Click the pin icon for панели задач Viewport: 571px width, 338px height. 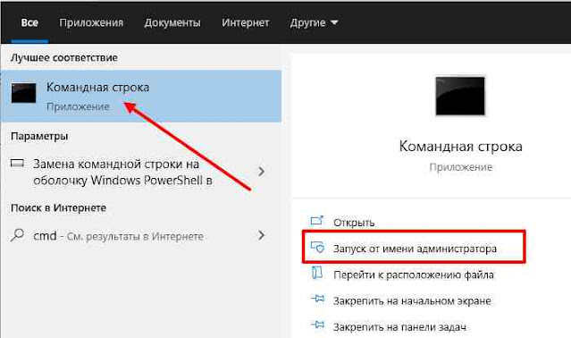[317, 325]
